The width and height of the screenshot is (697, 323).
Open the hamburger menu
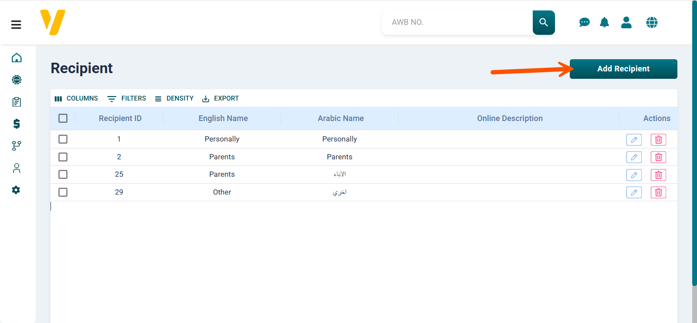(x=16, y=25)
